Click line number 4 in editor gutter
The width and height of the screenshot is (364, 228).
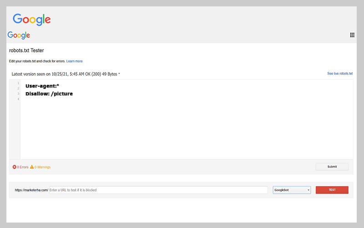point(18,99)
